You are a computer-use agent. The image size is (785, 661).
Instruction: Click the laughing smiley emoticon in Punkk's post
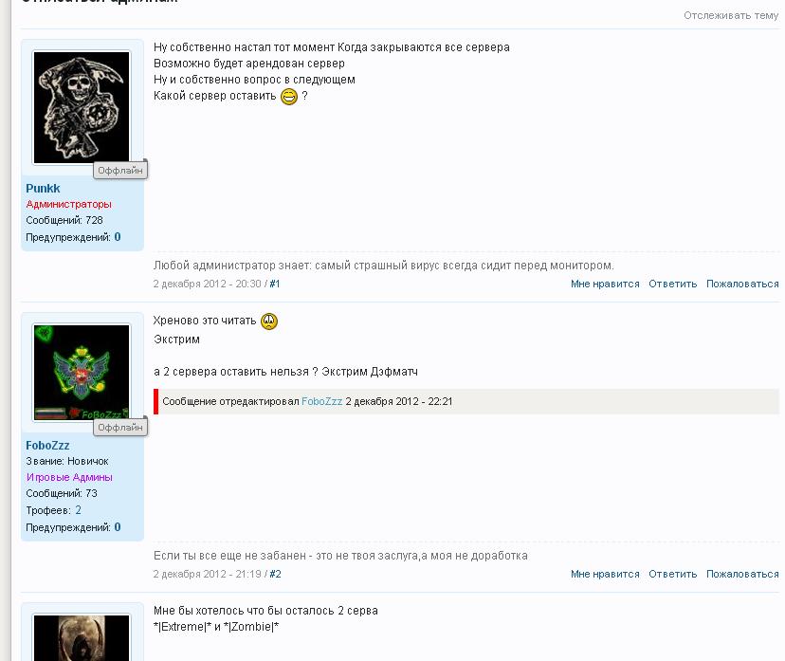[289, 96]
